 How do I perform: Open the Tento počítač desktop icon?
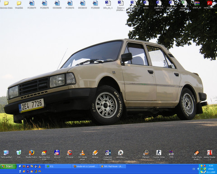click(6, 154)
